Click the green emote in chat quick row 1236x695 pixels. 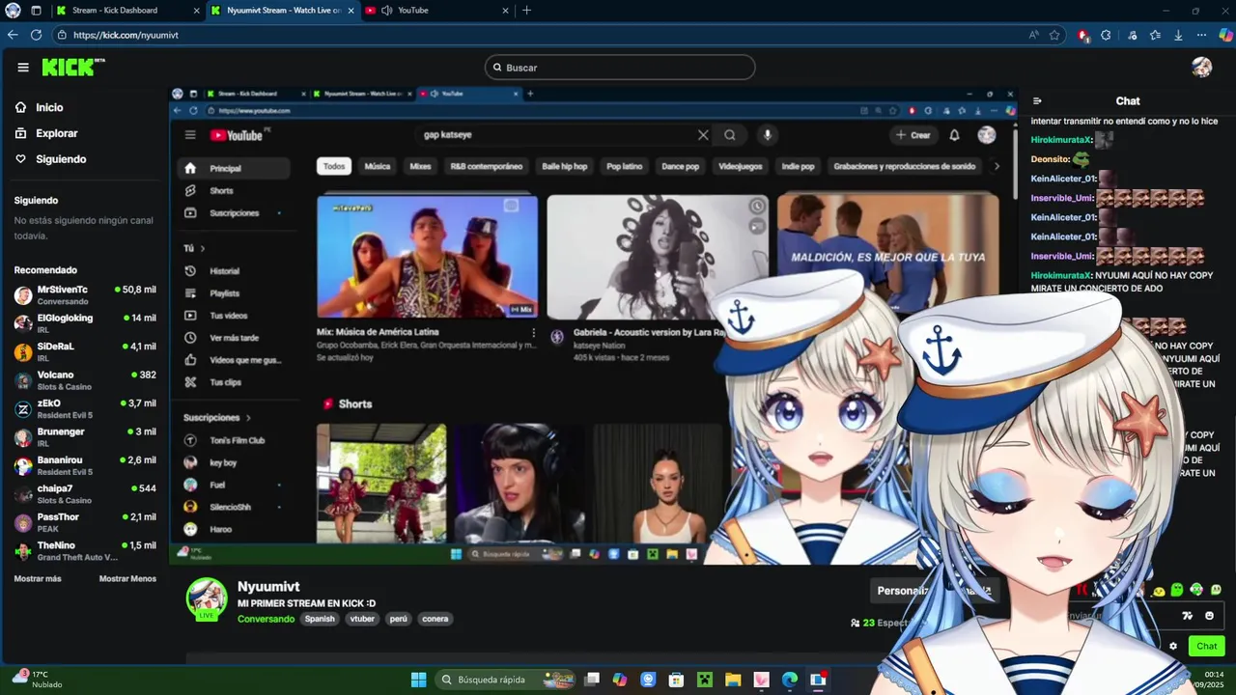(1177, 590)
